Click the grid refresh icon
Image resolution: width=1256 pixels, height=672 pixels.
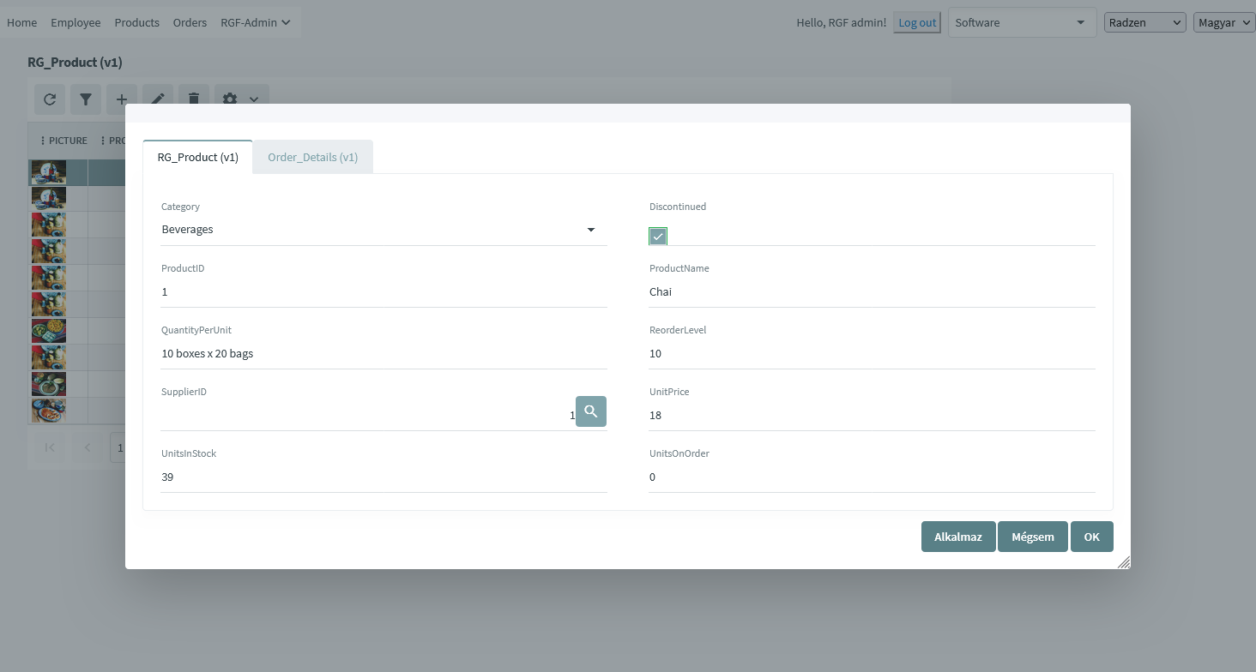[50, 99]
